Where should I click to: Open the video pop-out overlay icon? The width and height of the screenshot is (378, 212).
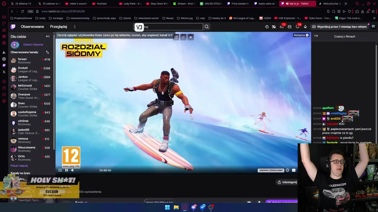point(176,37)
